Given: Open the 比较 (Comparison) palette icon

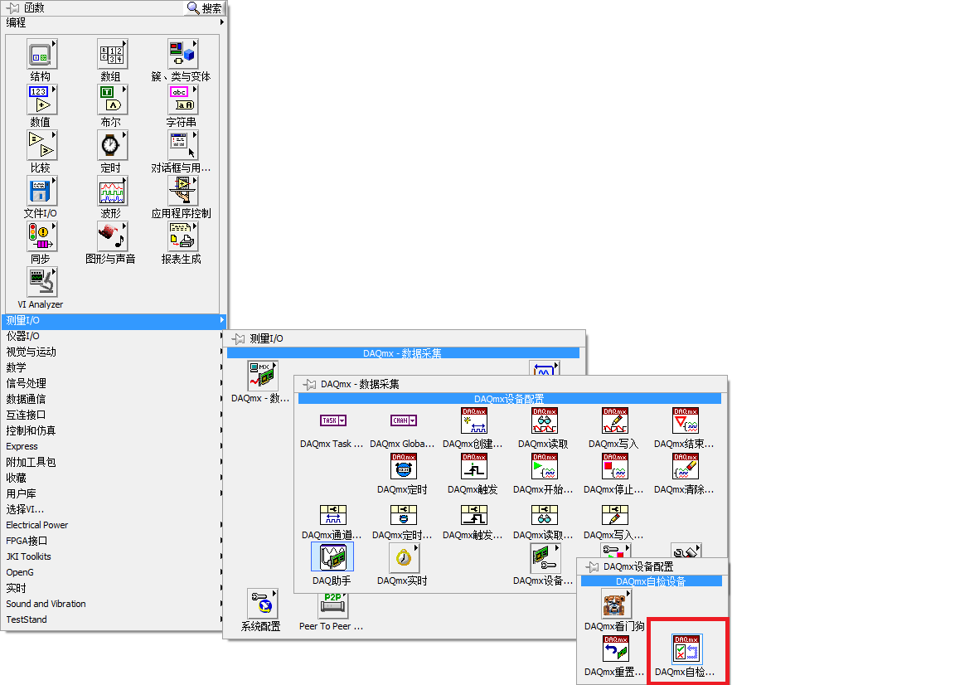Looking at the screenshot, I should click(41, 146).
